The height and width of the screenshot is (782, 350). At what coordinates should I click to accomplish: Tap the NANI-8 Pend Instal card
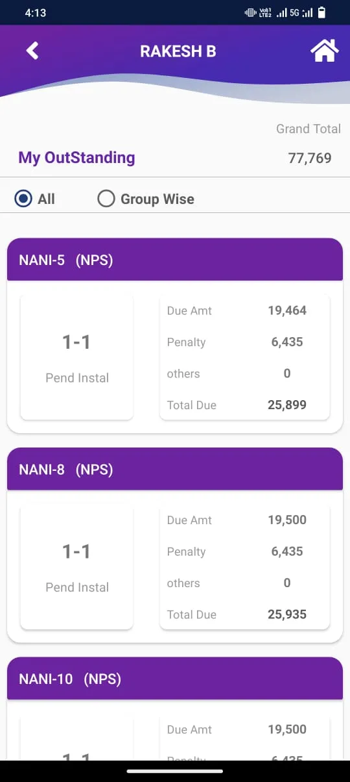pos(77,566)
